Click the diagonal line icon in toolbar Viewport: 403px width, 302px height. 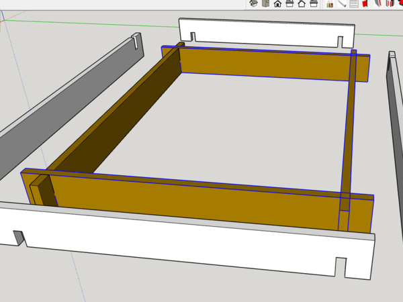[x=341, y=3]
